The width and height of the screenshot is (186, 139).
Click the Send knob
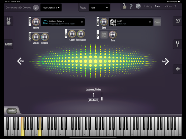[104, 22]
